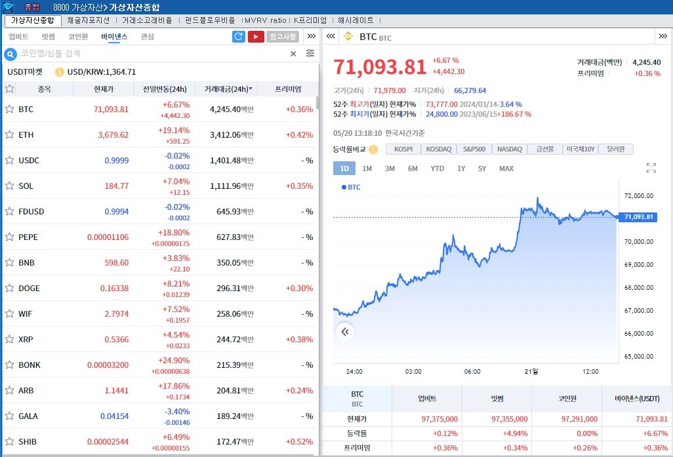Image resolution: width=673 pixels, height=457 pixels.
Task: Clear the coin search with X icon
Action: tap(293, 54)
